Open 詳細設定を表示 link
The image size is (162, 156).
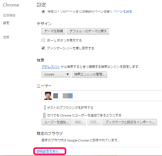pos(49,151)
